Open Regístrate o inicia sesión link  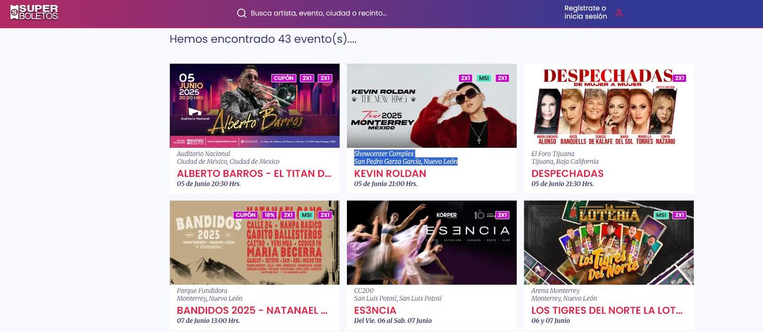[585, 12]
